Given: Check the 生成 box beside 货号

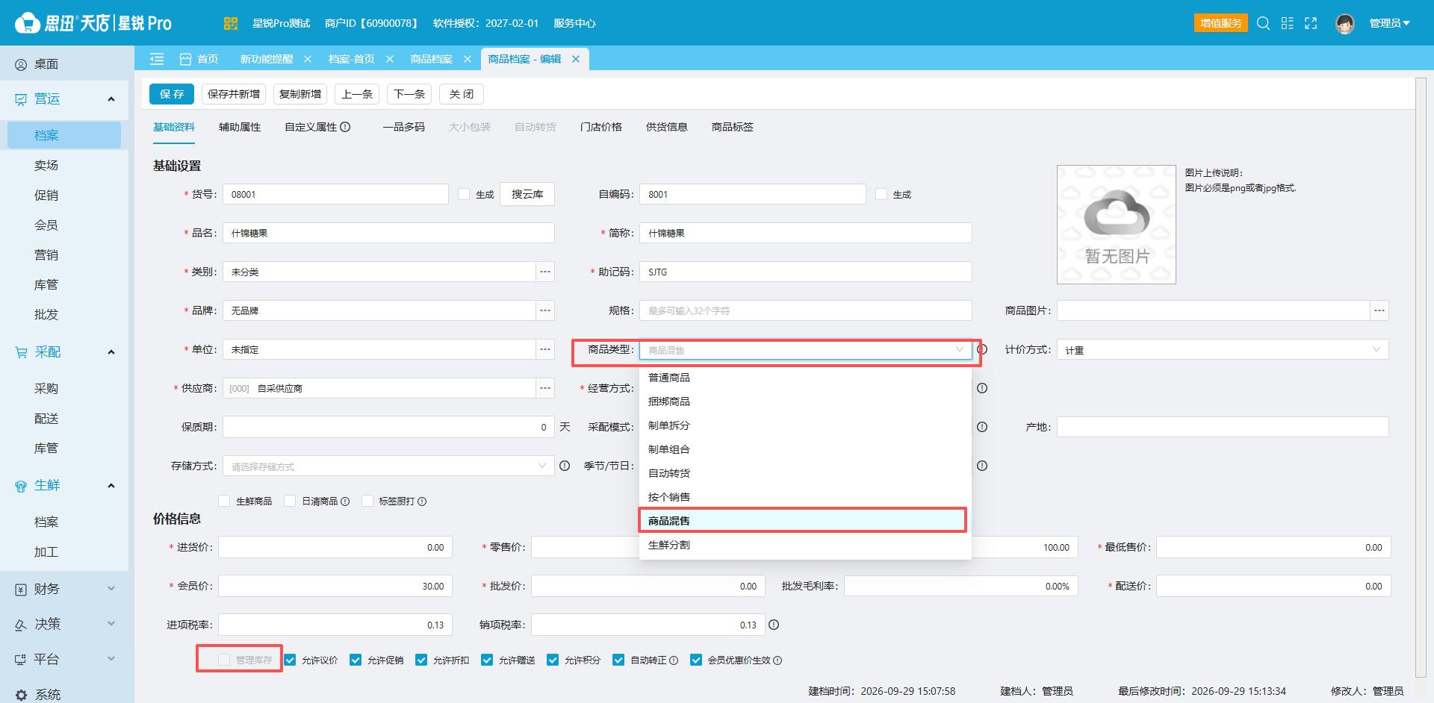Looking at the screenshot, I should (x=464, y=194).
